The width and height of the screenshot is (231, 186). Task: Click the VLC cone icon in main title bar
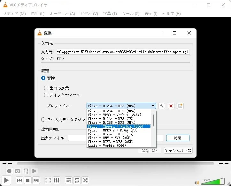pyautogui.click(x=5, y=5)
